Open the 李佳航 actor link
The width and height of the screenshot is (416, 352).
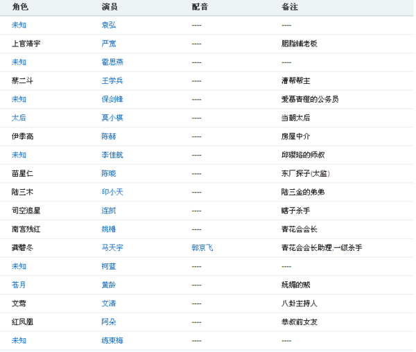[112, 155]
